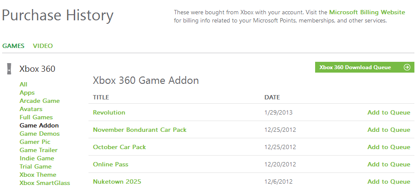Click arrow icon on Download Queue button

pos(407,67)
